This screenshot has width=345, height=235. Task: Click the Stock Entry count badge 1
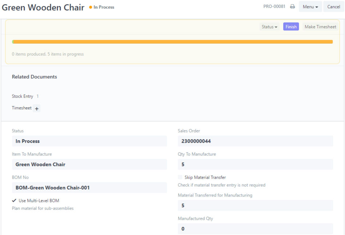pyautogui.click(x=37, y=96)
